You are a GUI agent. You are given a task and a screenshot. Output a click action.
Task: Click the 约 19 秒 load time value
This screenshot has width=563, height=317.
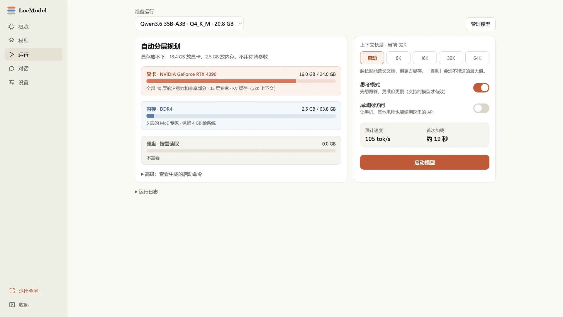point(437,139)
